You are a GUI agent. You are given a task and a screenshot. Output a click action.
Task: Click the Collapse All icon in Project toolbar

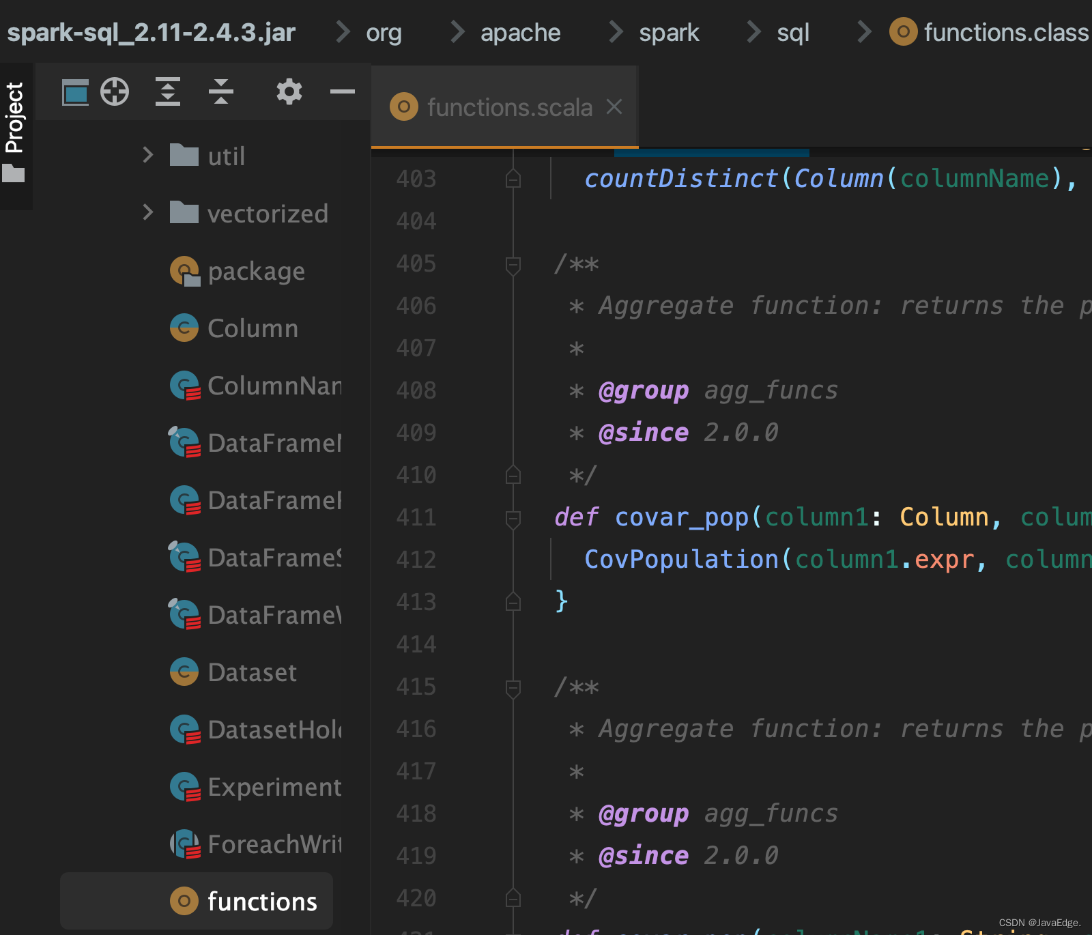click(x=221, y=91)
